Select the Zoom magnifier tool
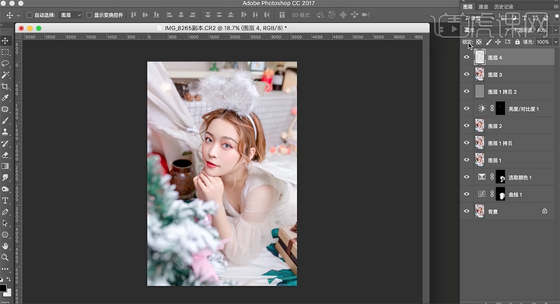560x304 pixels. (5, 257)
